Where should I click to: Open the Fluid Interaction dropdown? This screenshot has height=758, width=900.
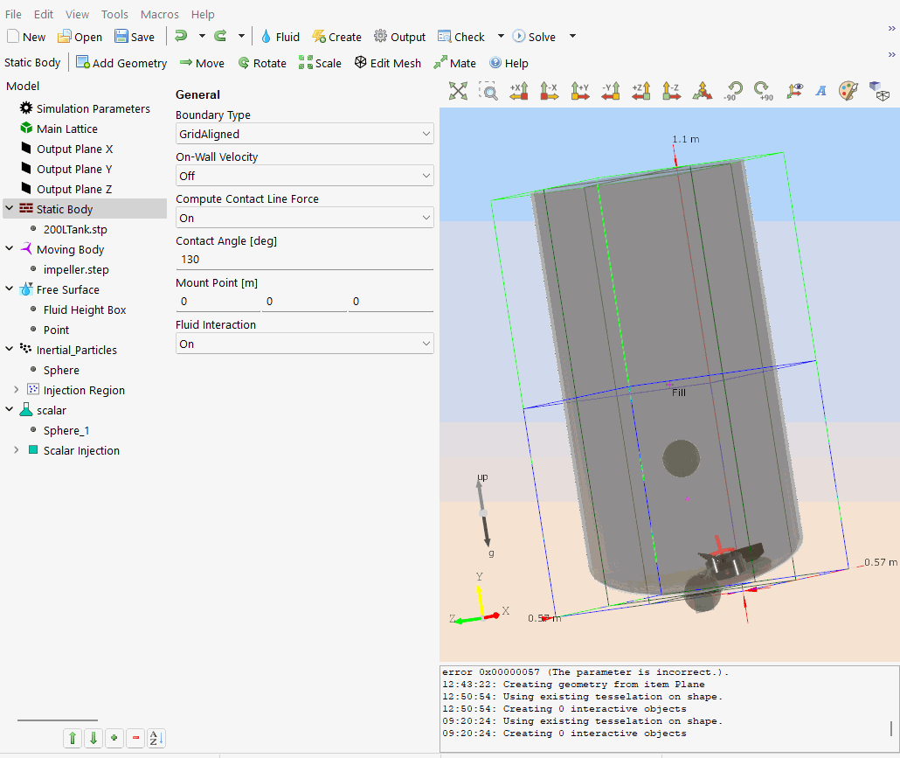pos(304,344)
